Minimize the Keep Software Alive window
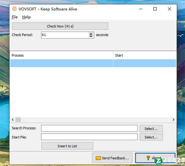This screenshot has height=166, width=185. [x=141, y=9]
